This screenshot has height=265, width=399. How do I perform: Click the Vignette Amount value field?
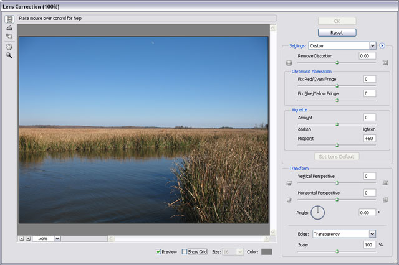pos(370,118)
